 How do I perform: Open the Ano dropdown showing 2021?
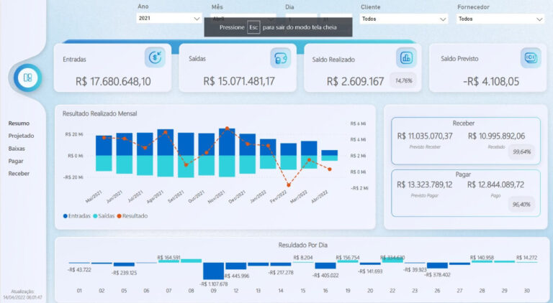[x=169, y=18]
